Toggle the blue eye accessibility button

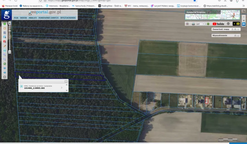pyautogui.click(x=244, y=24)
